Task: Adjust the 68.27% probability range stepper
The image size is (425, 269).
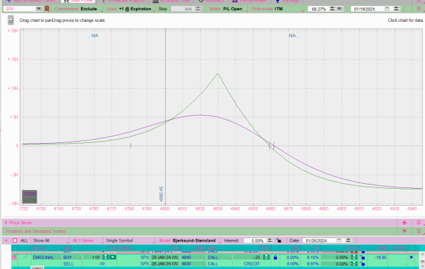Action: (332, 9)
